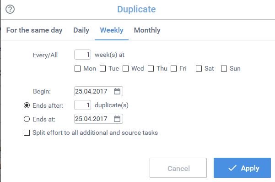Switch to the Monthly tab
This screenshot has width=275, height=182.
click(x=147, y=30)
